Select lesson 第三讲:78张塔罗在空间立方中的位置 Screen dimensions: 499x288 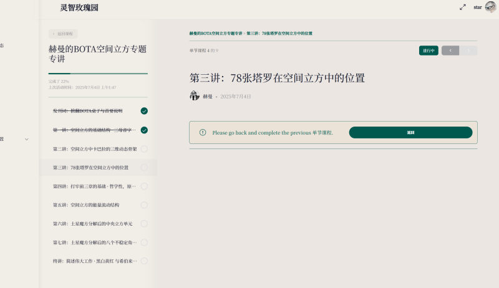pyautogui.click(x=90, y=168)
